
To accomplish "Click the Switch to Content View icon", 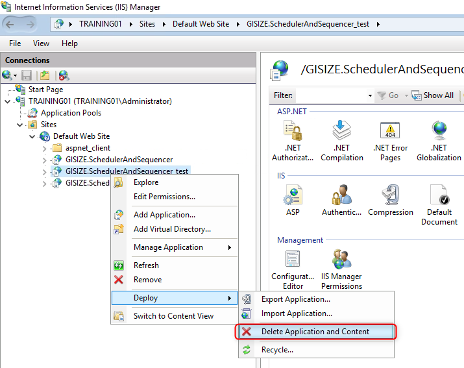I will point(119,316).
